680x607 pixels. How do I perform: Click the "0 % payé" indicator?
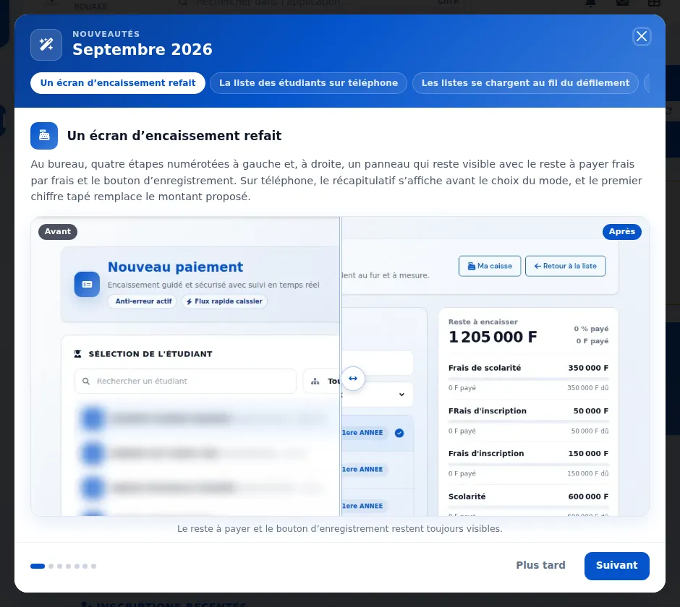tap(591, 329)
